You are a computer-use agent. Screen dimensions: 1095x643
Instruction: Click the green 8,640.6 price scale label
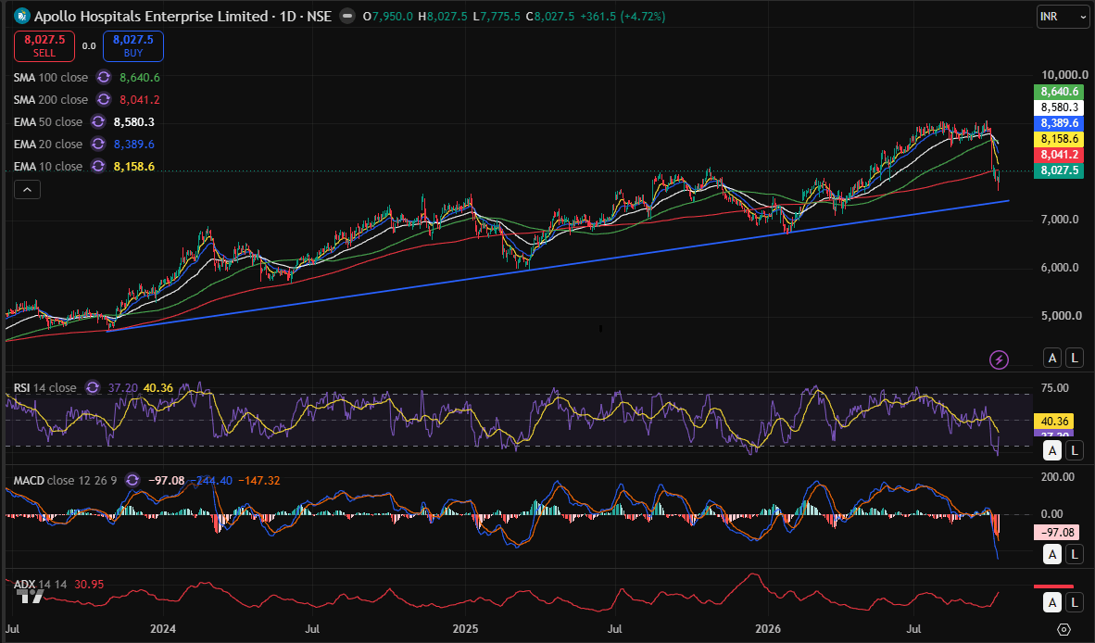pyautogui.click(x=1060, y=92)
